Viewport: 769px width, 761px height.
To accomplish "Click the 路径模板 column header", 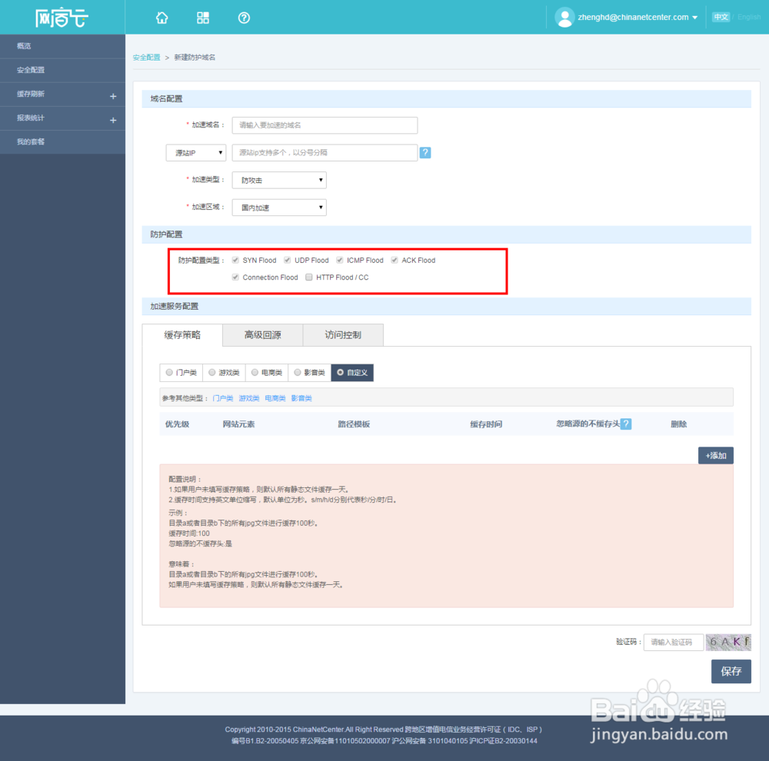I will point(354,424).
